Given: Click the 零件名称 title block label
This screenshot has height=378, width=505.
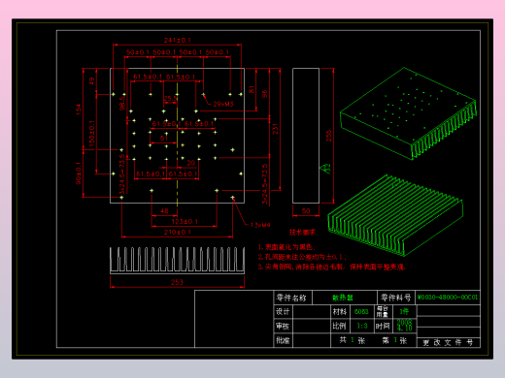Looking at the screenshot, I should point(291,298).
